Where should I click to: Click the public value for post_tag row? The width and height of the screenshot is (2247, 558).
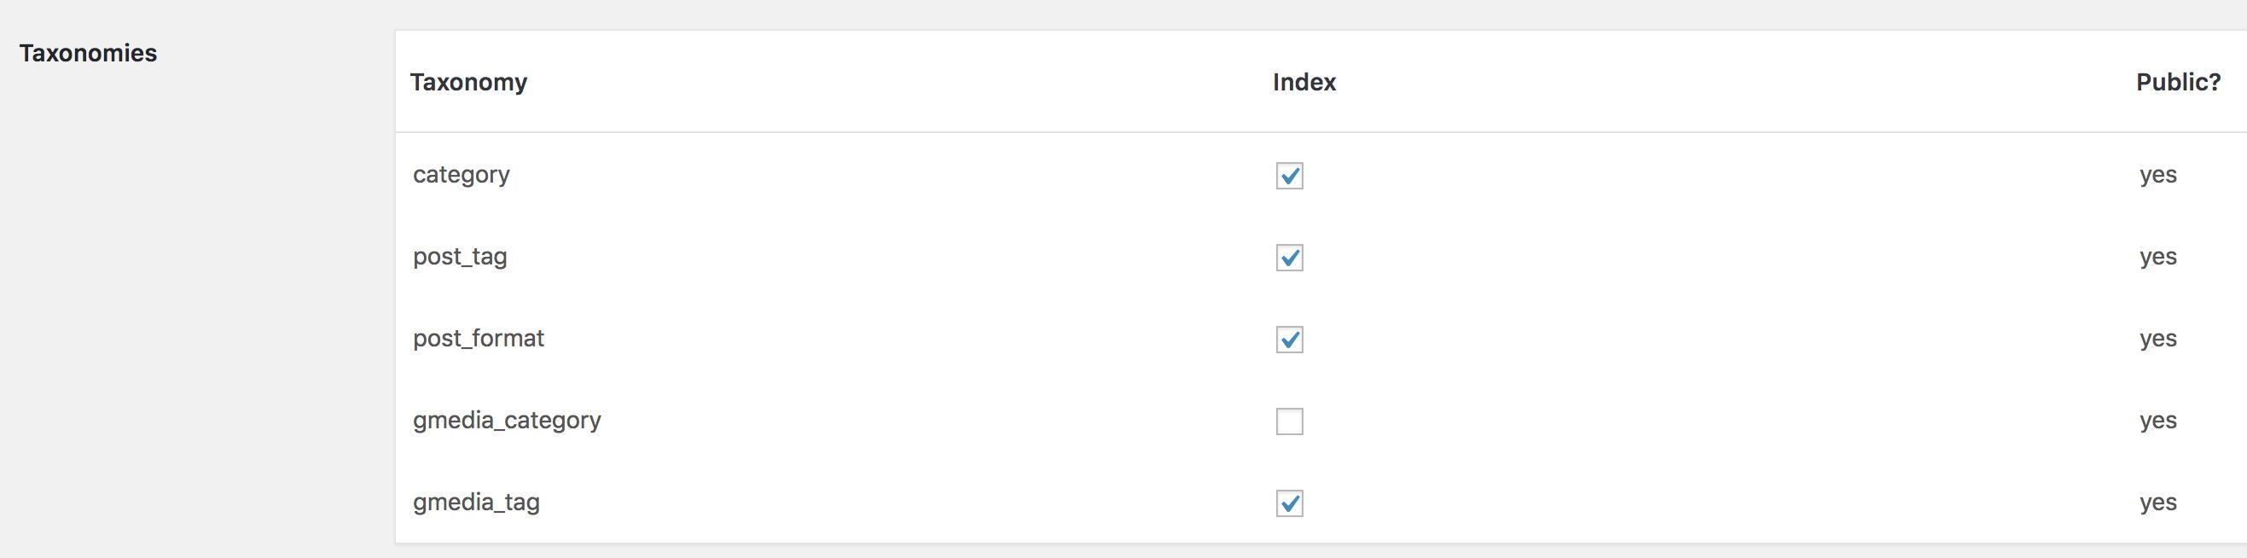coord(2158,257)
